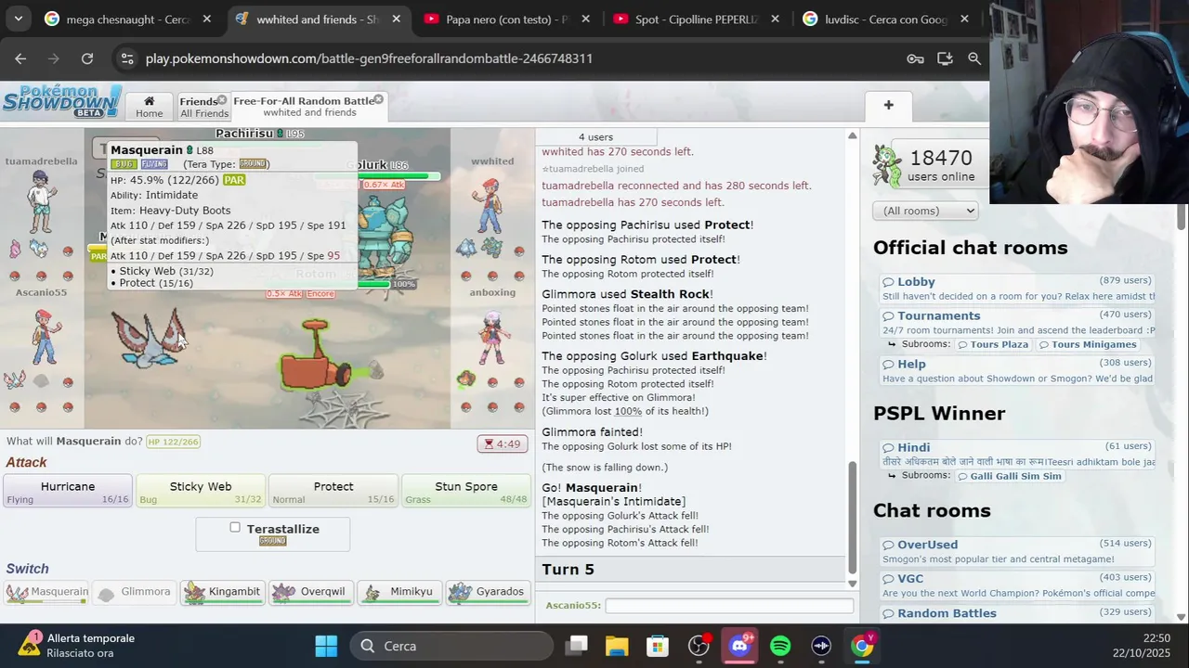The width and height of the screenshot is (1189, 668).
Task: Open Pokémon Showdown Home tab
Action: (149, 106)
